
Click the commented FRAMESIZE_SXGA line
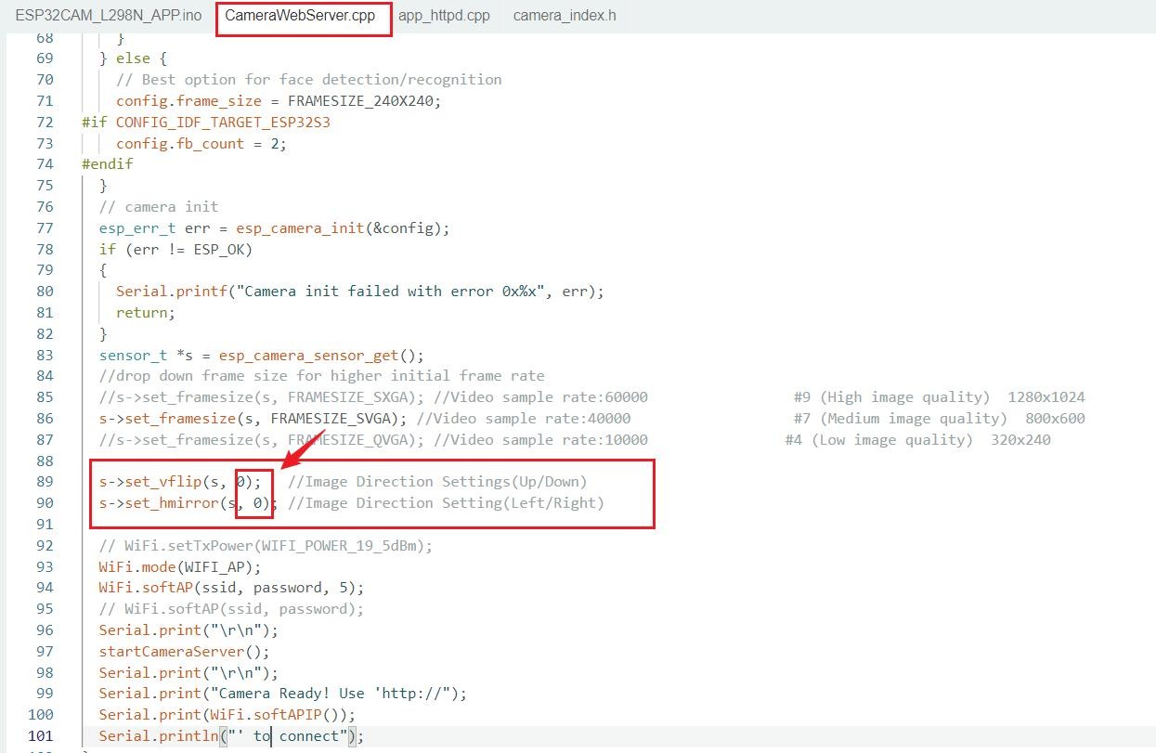coord(373,397)
